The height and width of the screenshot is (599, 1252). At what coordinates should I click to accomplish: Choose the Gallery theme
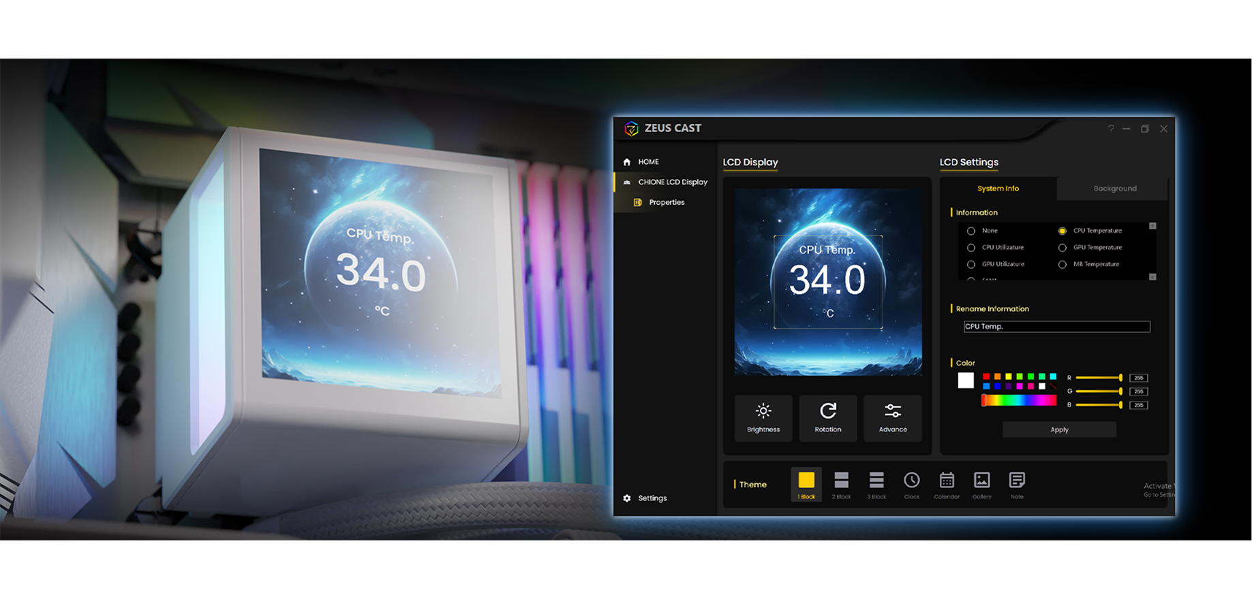982,485
